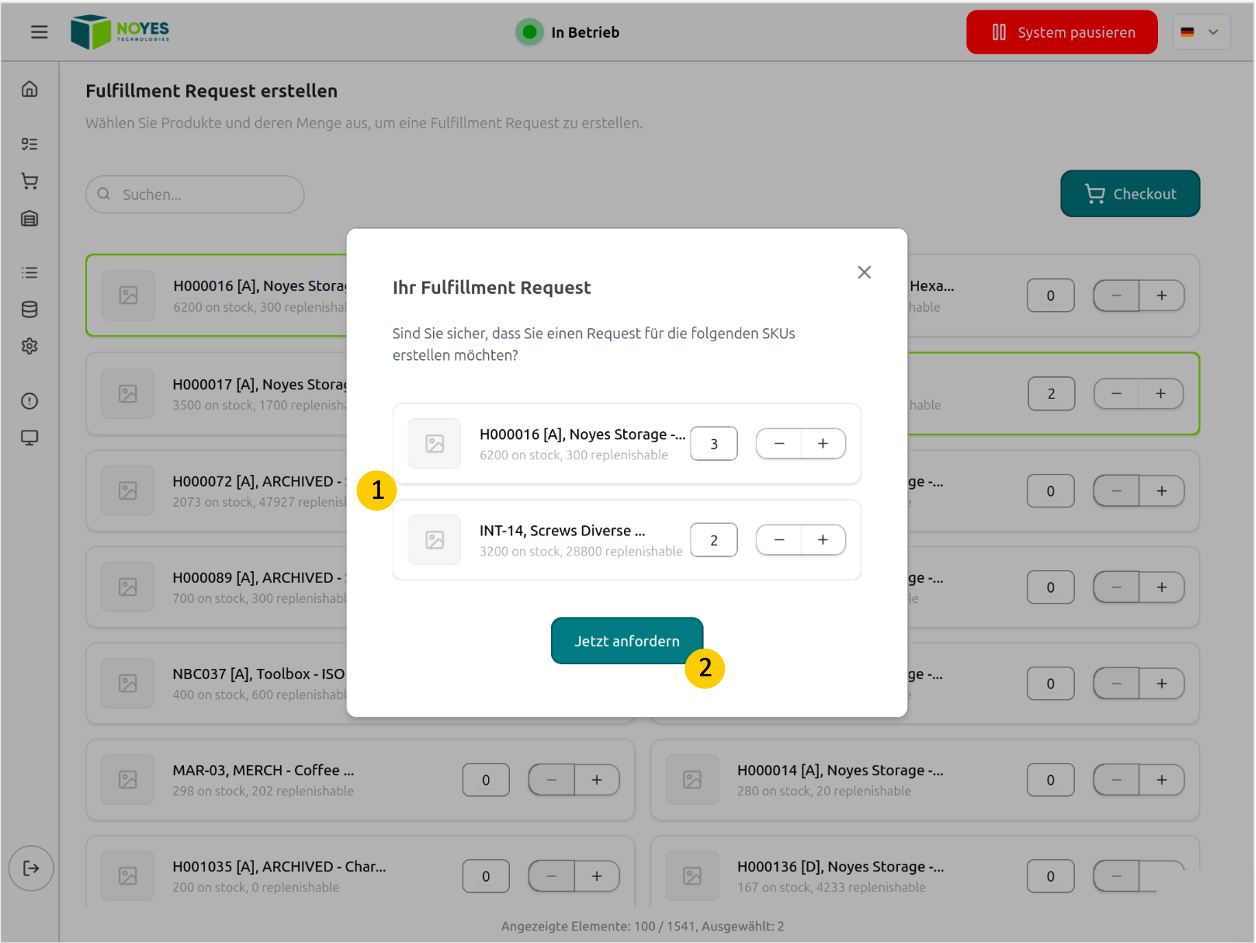Click NBC037 Toolbox product thumbnail
This screenshot has width=1256, height=943.
(x=128, y=684)
